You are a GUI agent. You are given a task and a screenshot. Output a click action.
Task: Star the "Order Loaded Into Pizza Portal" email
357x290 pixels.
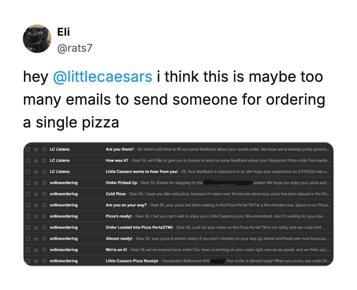(35, 227)
